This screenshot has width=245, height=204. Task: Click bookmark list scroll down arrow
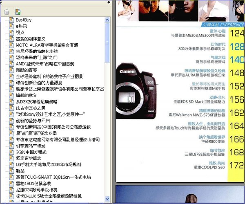(107, 199)
